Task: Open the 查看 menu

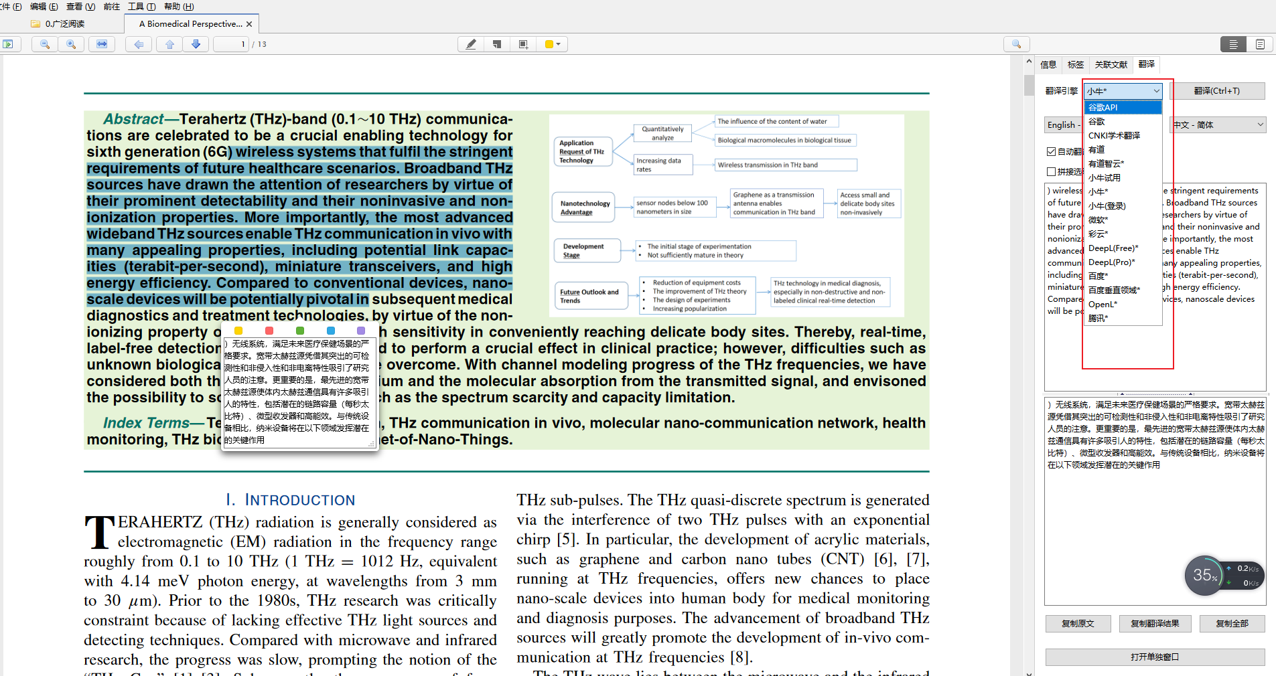Action: [x=80, y=7]
